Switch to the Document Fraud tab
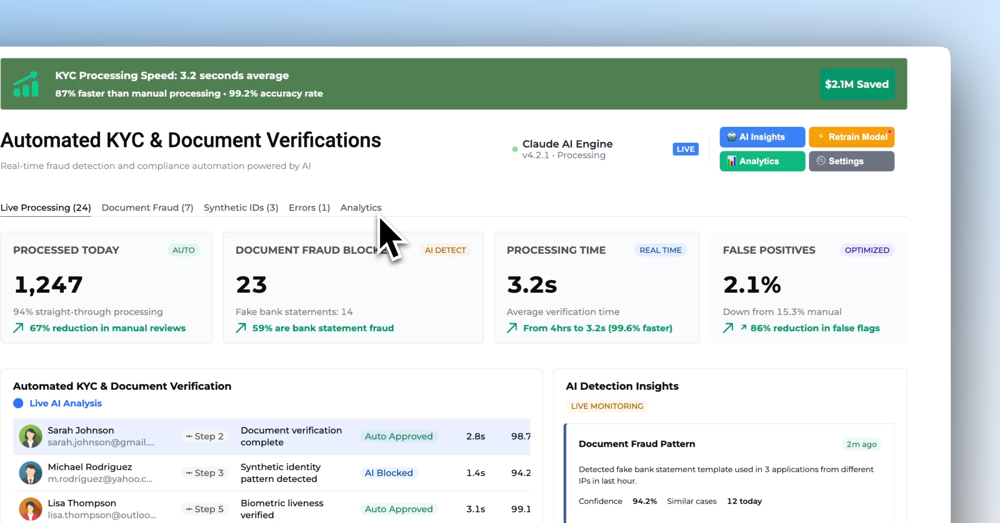Screen dimensions: 1000x523 [x=147, y=207]
